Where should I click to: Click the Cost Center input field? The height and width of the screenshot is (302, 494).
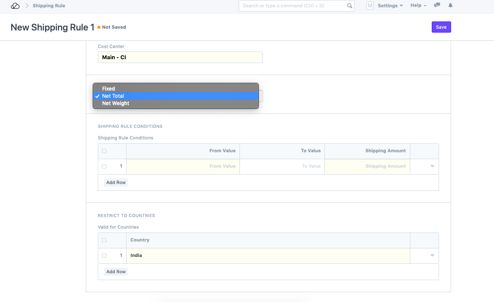pos(180,57)
